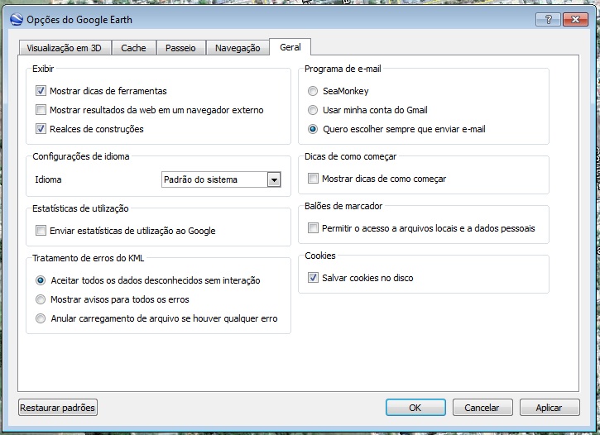
Task: Click the Opções do Google Earth title text
Action: point(79,20)
